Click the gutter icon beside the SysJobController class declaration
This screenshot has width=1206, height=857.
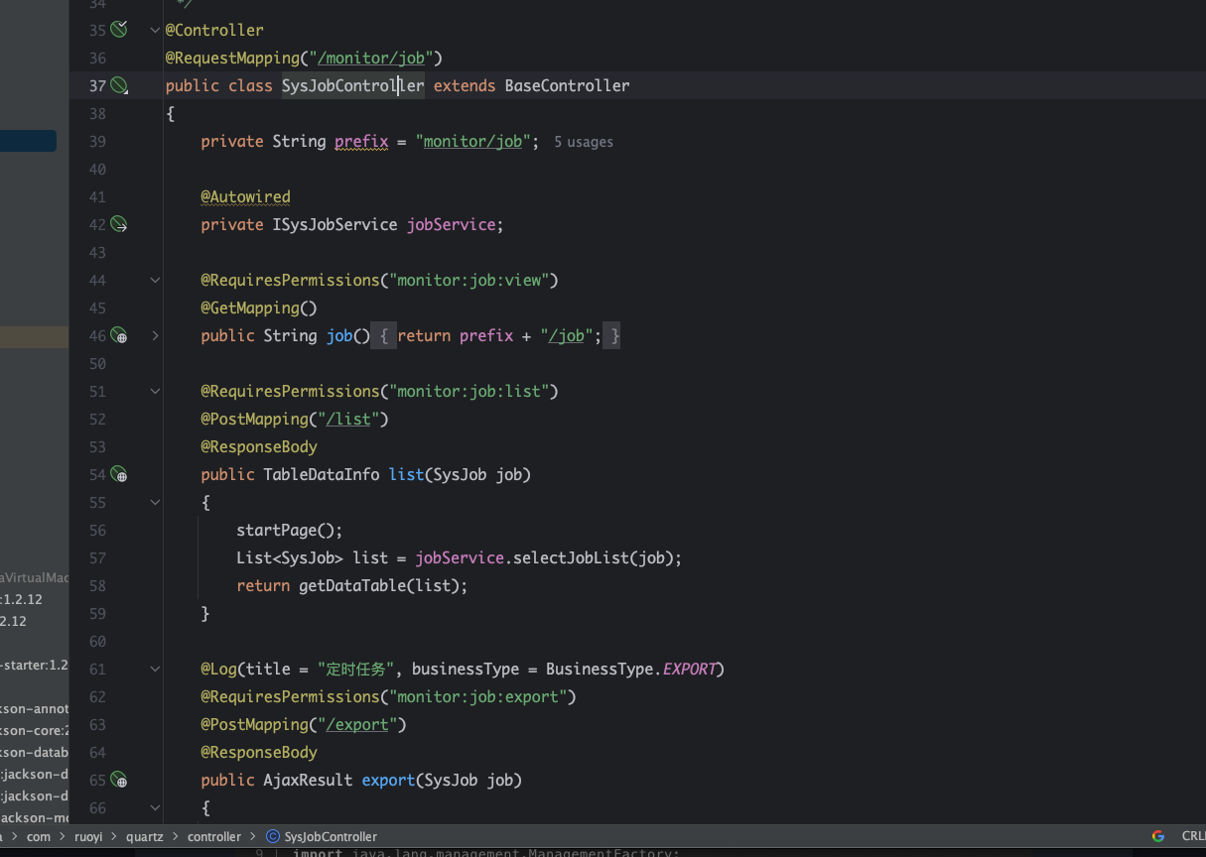119,86
